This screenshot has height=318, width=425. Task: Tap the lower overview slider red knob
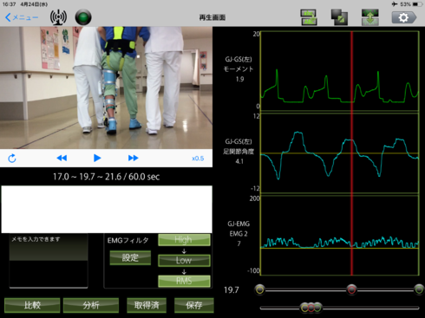pos(311,308)
